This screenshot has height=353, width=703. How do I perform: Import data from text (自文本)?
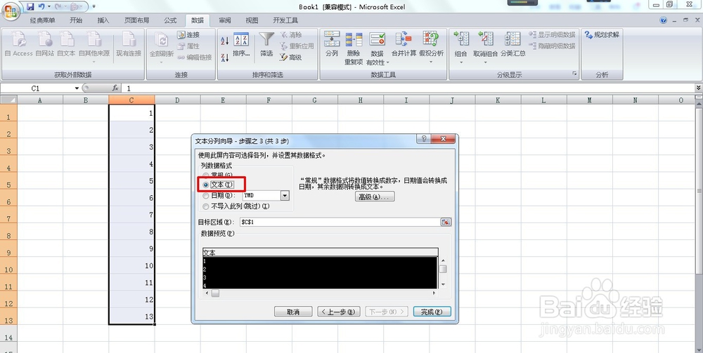tap(66, 44)
